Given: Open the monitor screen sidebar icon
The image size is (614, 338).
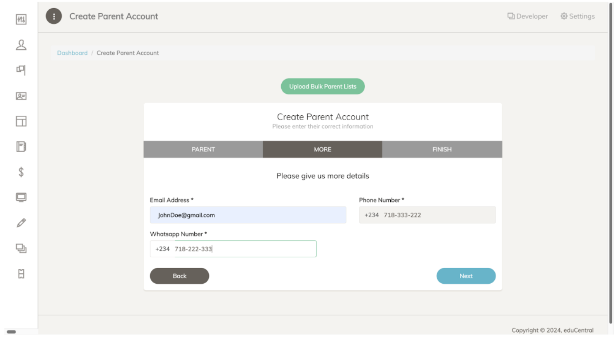Looking at the screenshot, I should tap(21, 197).
